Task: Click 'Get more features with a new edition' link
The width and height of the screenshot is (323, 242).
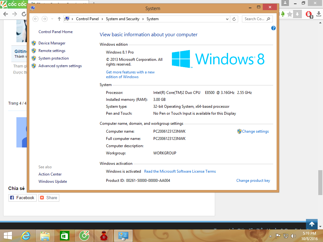Action: click(x=130, y=74)
